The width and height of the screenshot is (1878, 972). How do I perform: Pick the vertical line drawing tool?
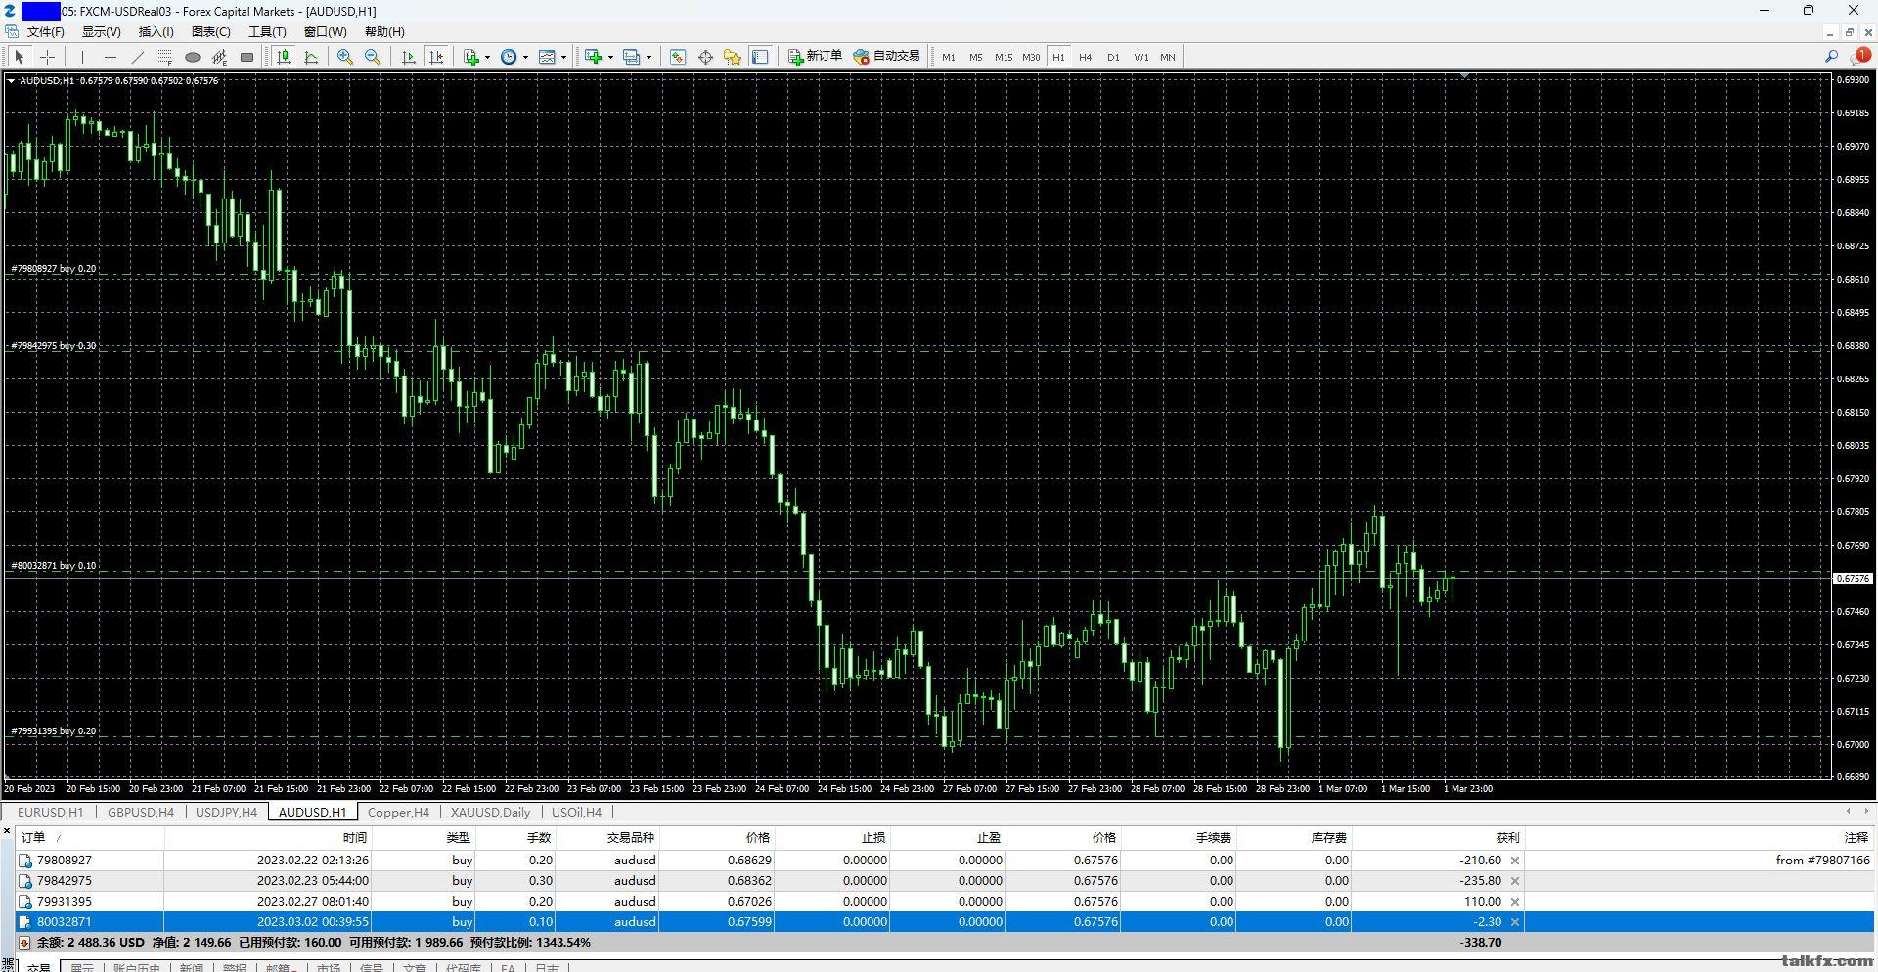pyautogui.click(x=83, y=57)
